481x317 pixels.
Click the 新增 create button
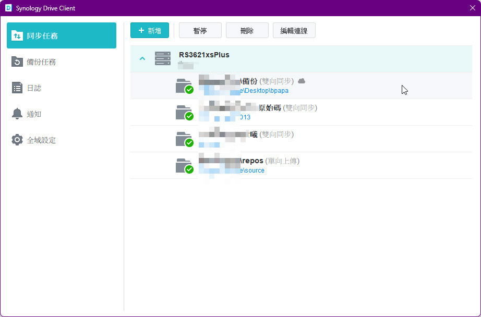click(x=150, y=30)
